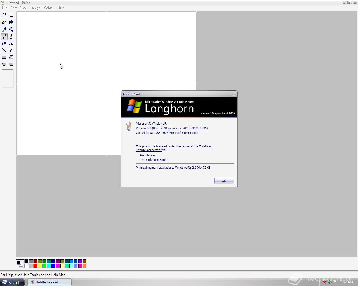
Task: Click the 'Physical memory available' line
Action: 173,168
